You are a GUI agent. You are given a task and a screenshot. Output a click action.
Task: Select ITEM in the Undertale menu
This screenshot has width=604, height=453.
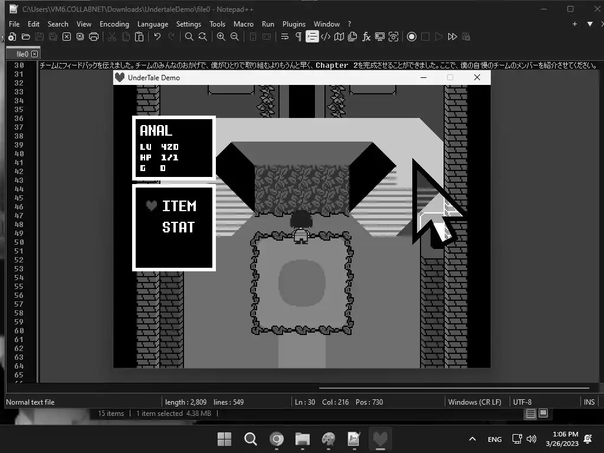point(179,206)
